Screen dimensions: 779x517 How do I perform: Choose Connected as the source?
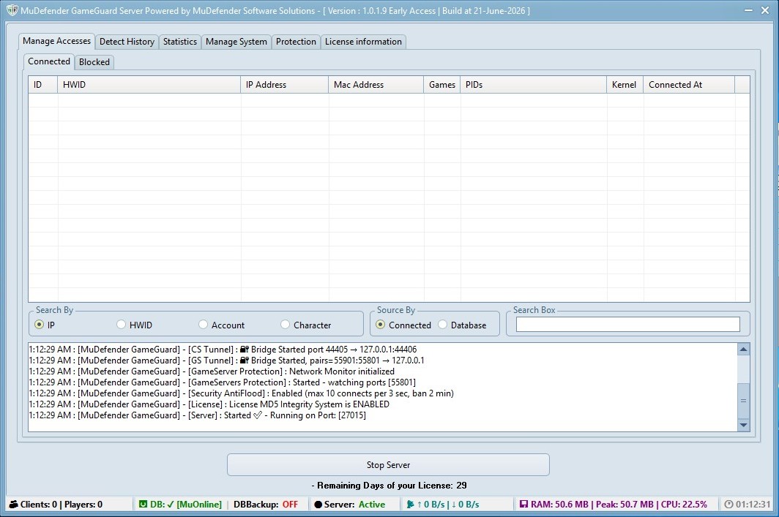[381, 325]
